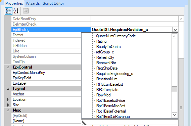Click the EpiBinding value QuoteDtl.RequiresRevision_c
191x126 pixels.
[x=120, y=30]
